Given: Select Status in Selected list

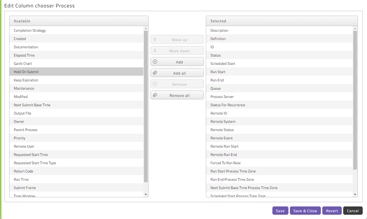Looking at the screenshot, I should coord(280,55).
